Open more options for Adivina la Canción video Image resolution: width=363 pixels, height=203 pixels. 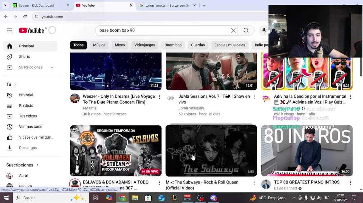coord(350,97)
